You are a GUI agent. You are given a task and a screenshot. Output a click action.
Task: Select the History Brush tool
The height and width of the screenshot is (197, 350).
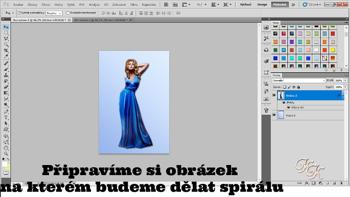pos(6,81)
